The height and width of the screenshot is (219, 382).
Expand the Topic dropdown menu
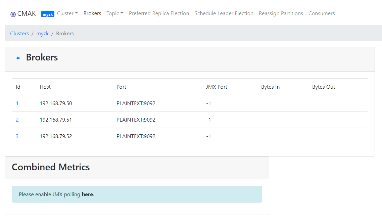115,13
